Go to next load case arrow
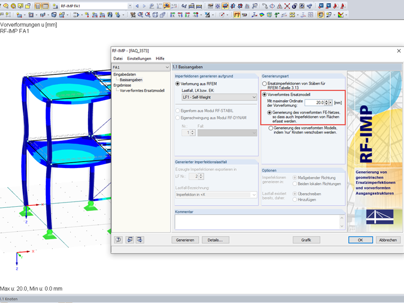The width and height of the screenshot is (404, 303). pos(144,6)
